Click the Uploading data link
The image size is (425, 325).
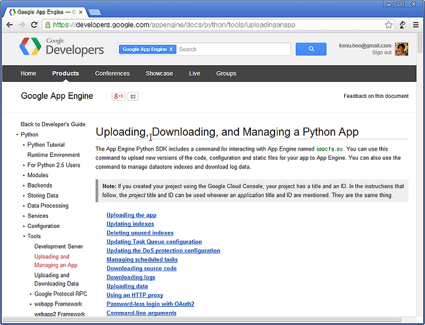(x=127, y=286)
